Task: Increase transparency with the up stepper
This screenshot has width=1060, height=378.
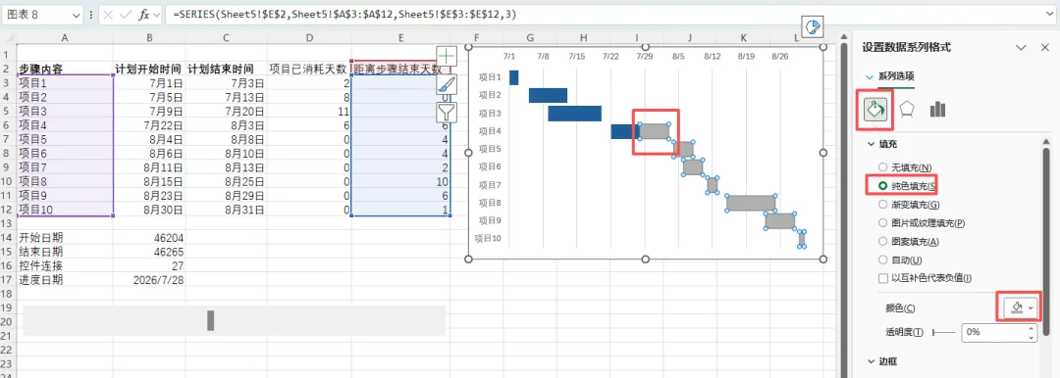Action: tap(1031, 329)
